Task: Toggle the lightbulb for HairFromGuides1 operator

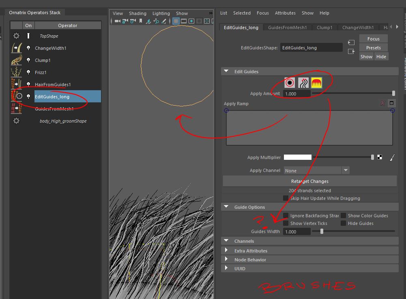Action: (28, 85)
